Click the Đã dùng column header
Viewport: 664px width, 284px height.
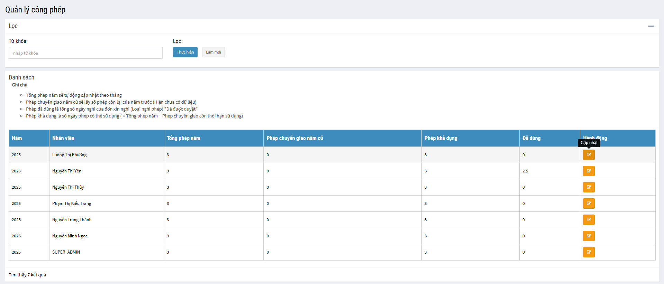531,138
